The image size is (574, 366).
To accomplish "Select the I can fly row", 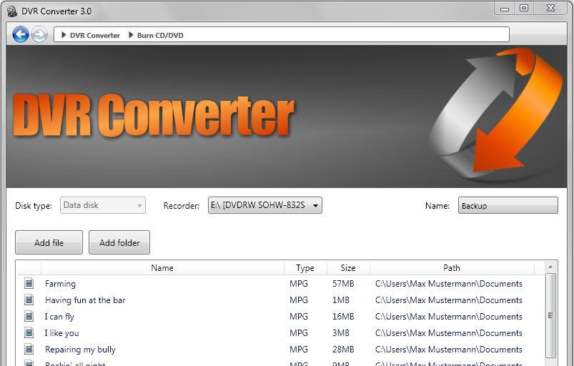I will pos(280,317).
